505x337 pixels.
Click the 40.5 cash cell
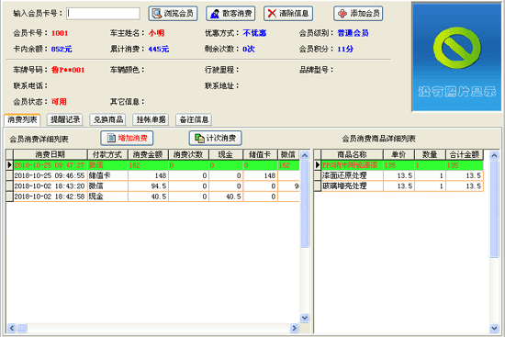tap(226, 197)
